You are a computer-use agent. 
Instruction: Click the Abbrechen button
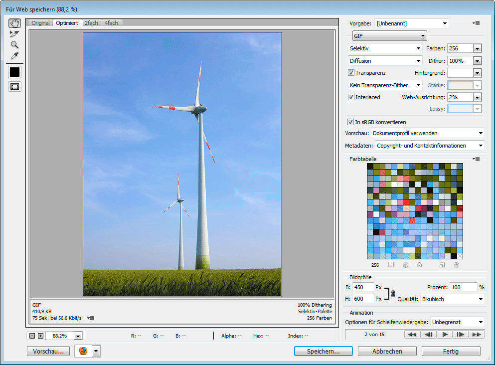tap(387, 351)
